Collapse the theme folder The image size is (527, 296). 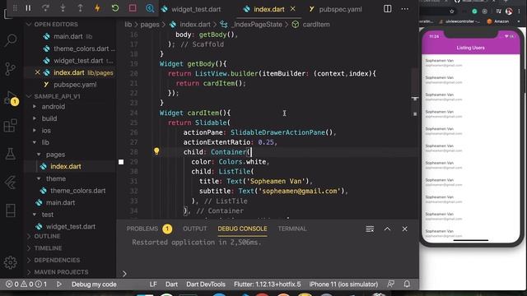coord(55,179)
